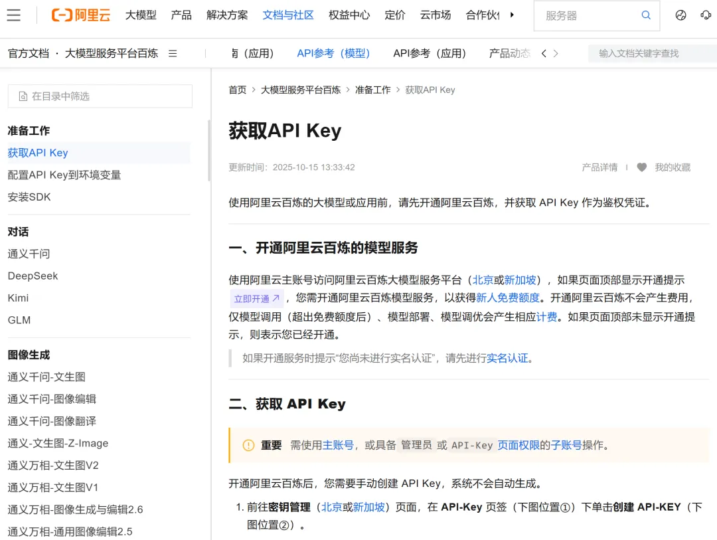Open the globe language icon
717x540 pixels.
(x=681, y=15)
